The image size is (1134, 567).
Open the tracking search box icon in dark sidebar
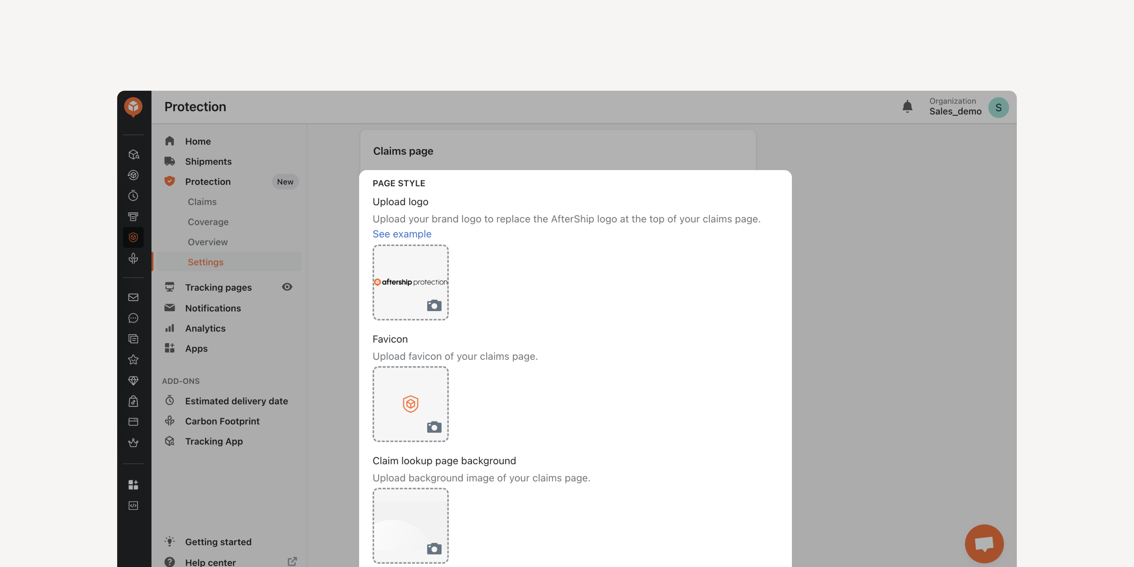pos(133,155)
